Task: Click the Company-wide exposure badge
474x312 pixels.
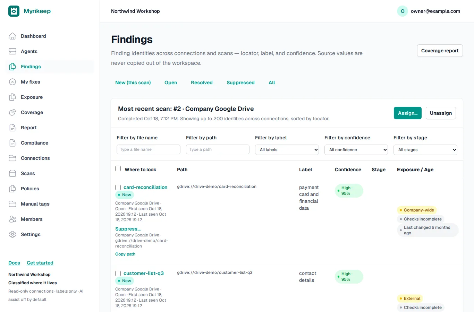Action: pyautogui.click(x=417, y=210)
